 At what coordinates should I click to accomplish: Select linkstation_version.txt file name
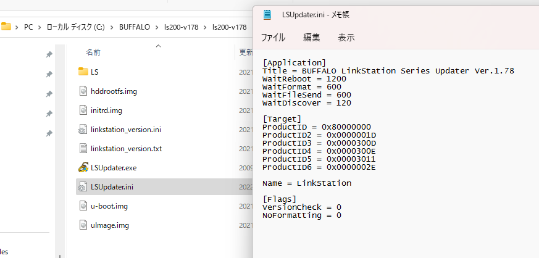pyautogui.click(x=126, y=149)
